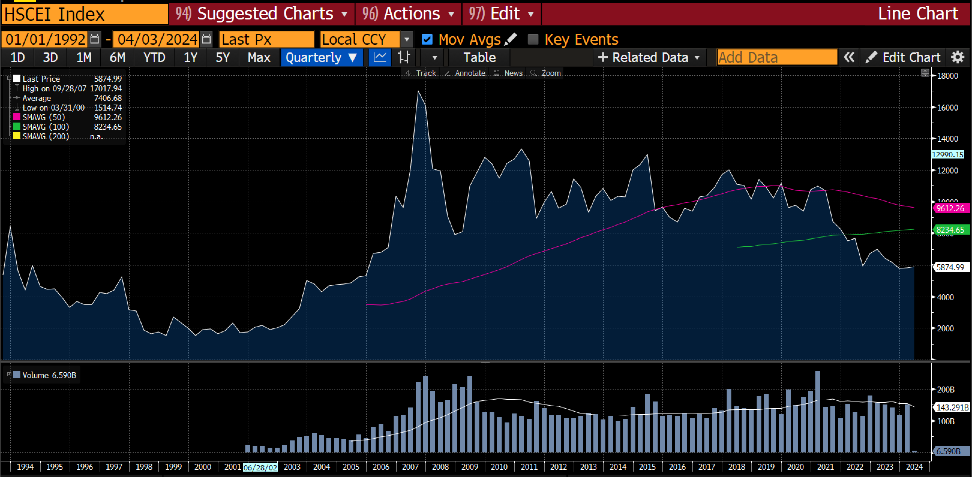Click the Zoom magnifier tool
Image resolution: width=972 pixels, height=477 pixels.
tap(546, 73)
